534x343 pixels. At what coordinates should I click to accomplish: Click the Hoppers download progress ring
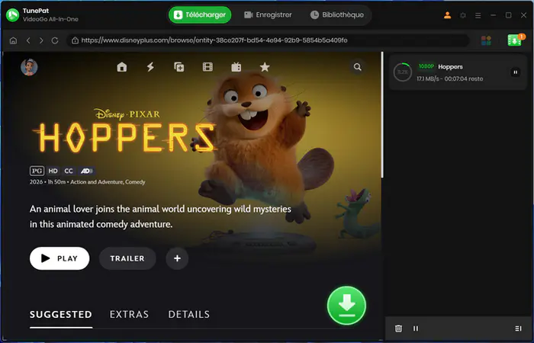coord(403,72)
